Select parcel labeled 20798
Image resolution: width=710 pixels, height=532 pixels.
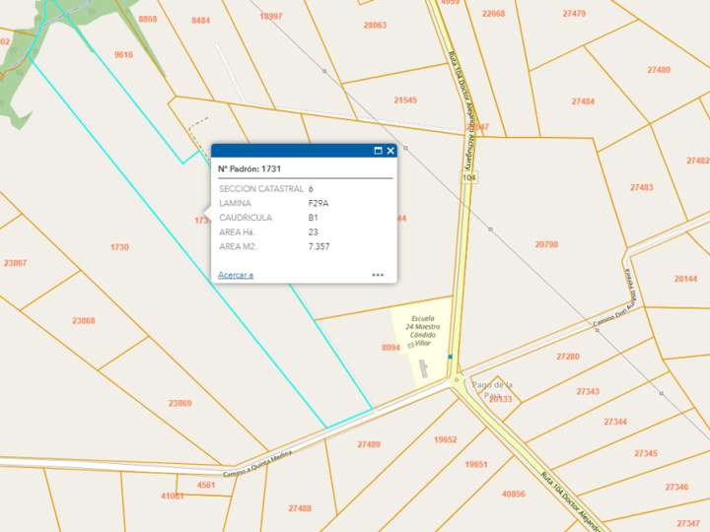pos(546,243)
